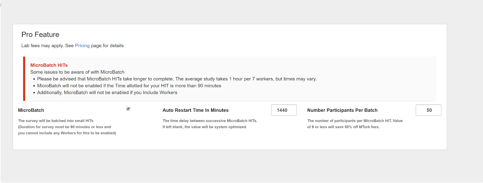Click the system optimized description text
The image size is (483, 183).
(204, 127)
